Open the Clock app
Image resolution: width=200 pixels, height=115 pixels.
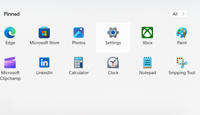113,66
